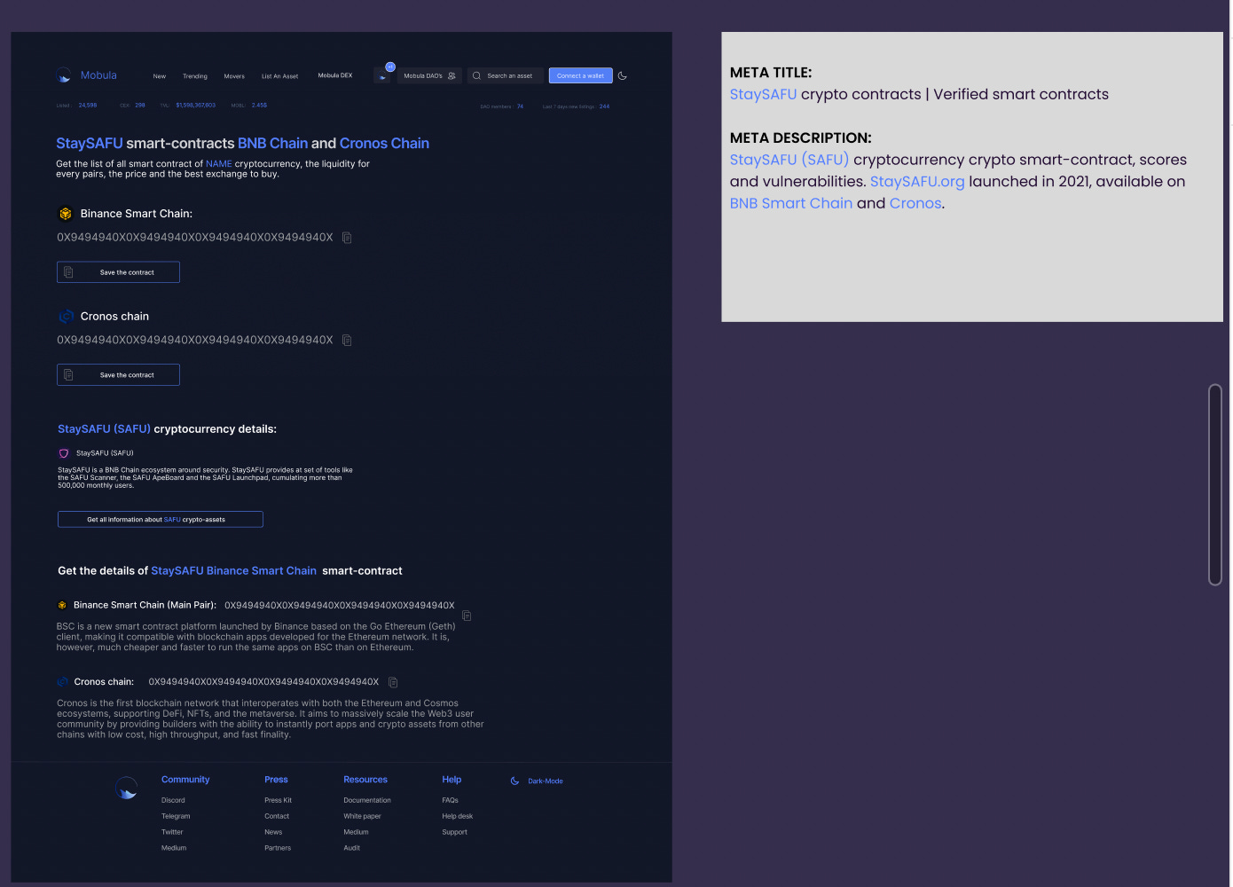1233x887 pixels.
Task: Click the MOBL price value 2.45$
Action: [x=259, y=106]
